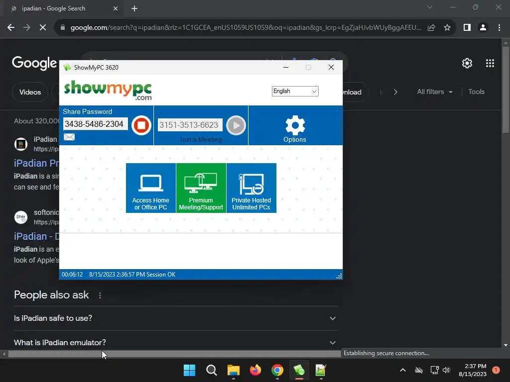The height and width of the screenshot is (382, 510).
Task: Open the search Tools
Action: point(476,92)
